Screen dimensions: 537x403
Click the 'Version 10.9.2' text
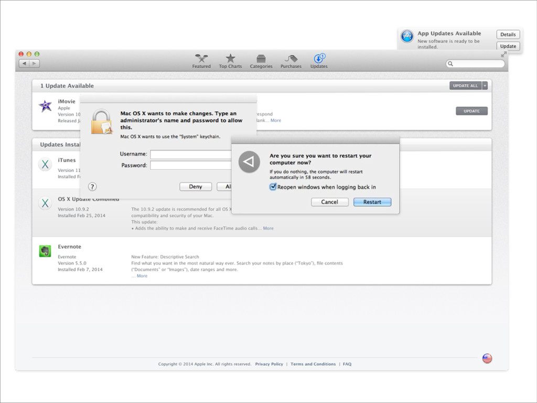point(73,209)
